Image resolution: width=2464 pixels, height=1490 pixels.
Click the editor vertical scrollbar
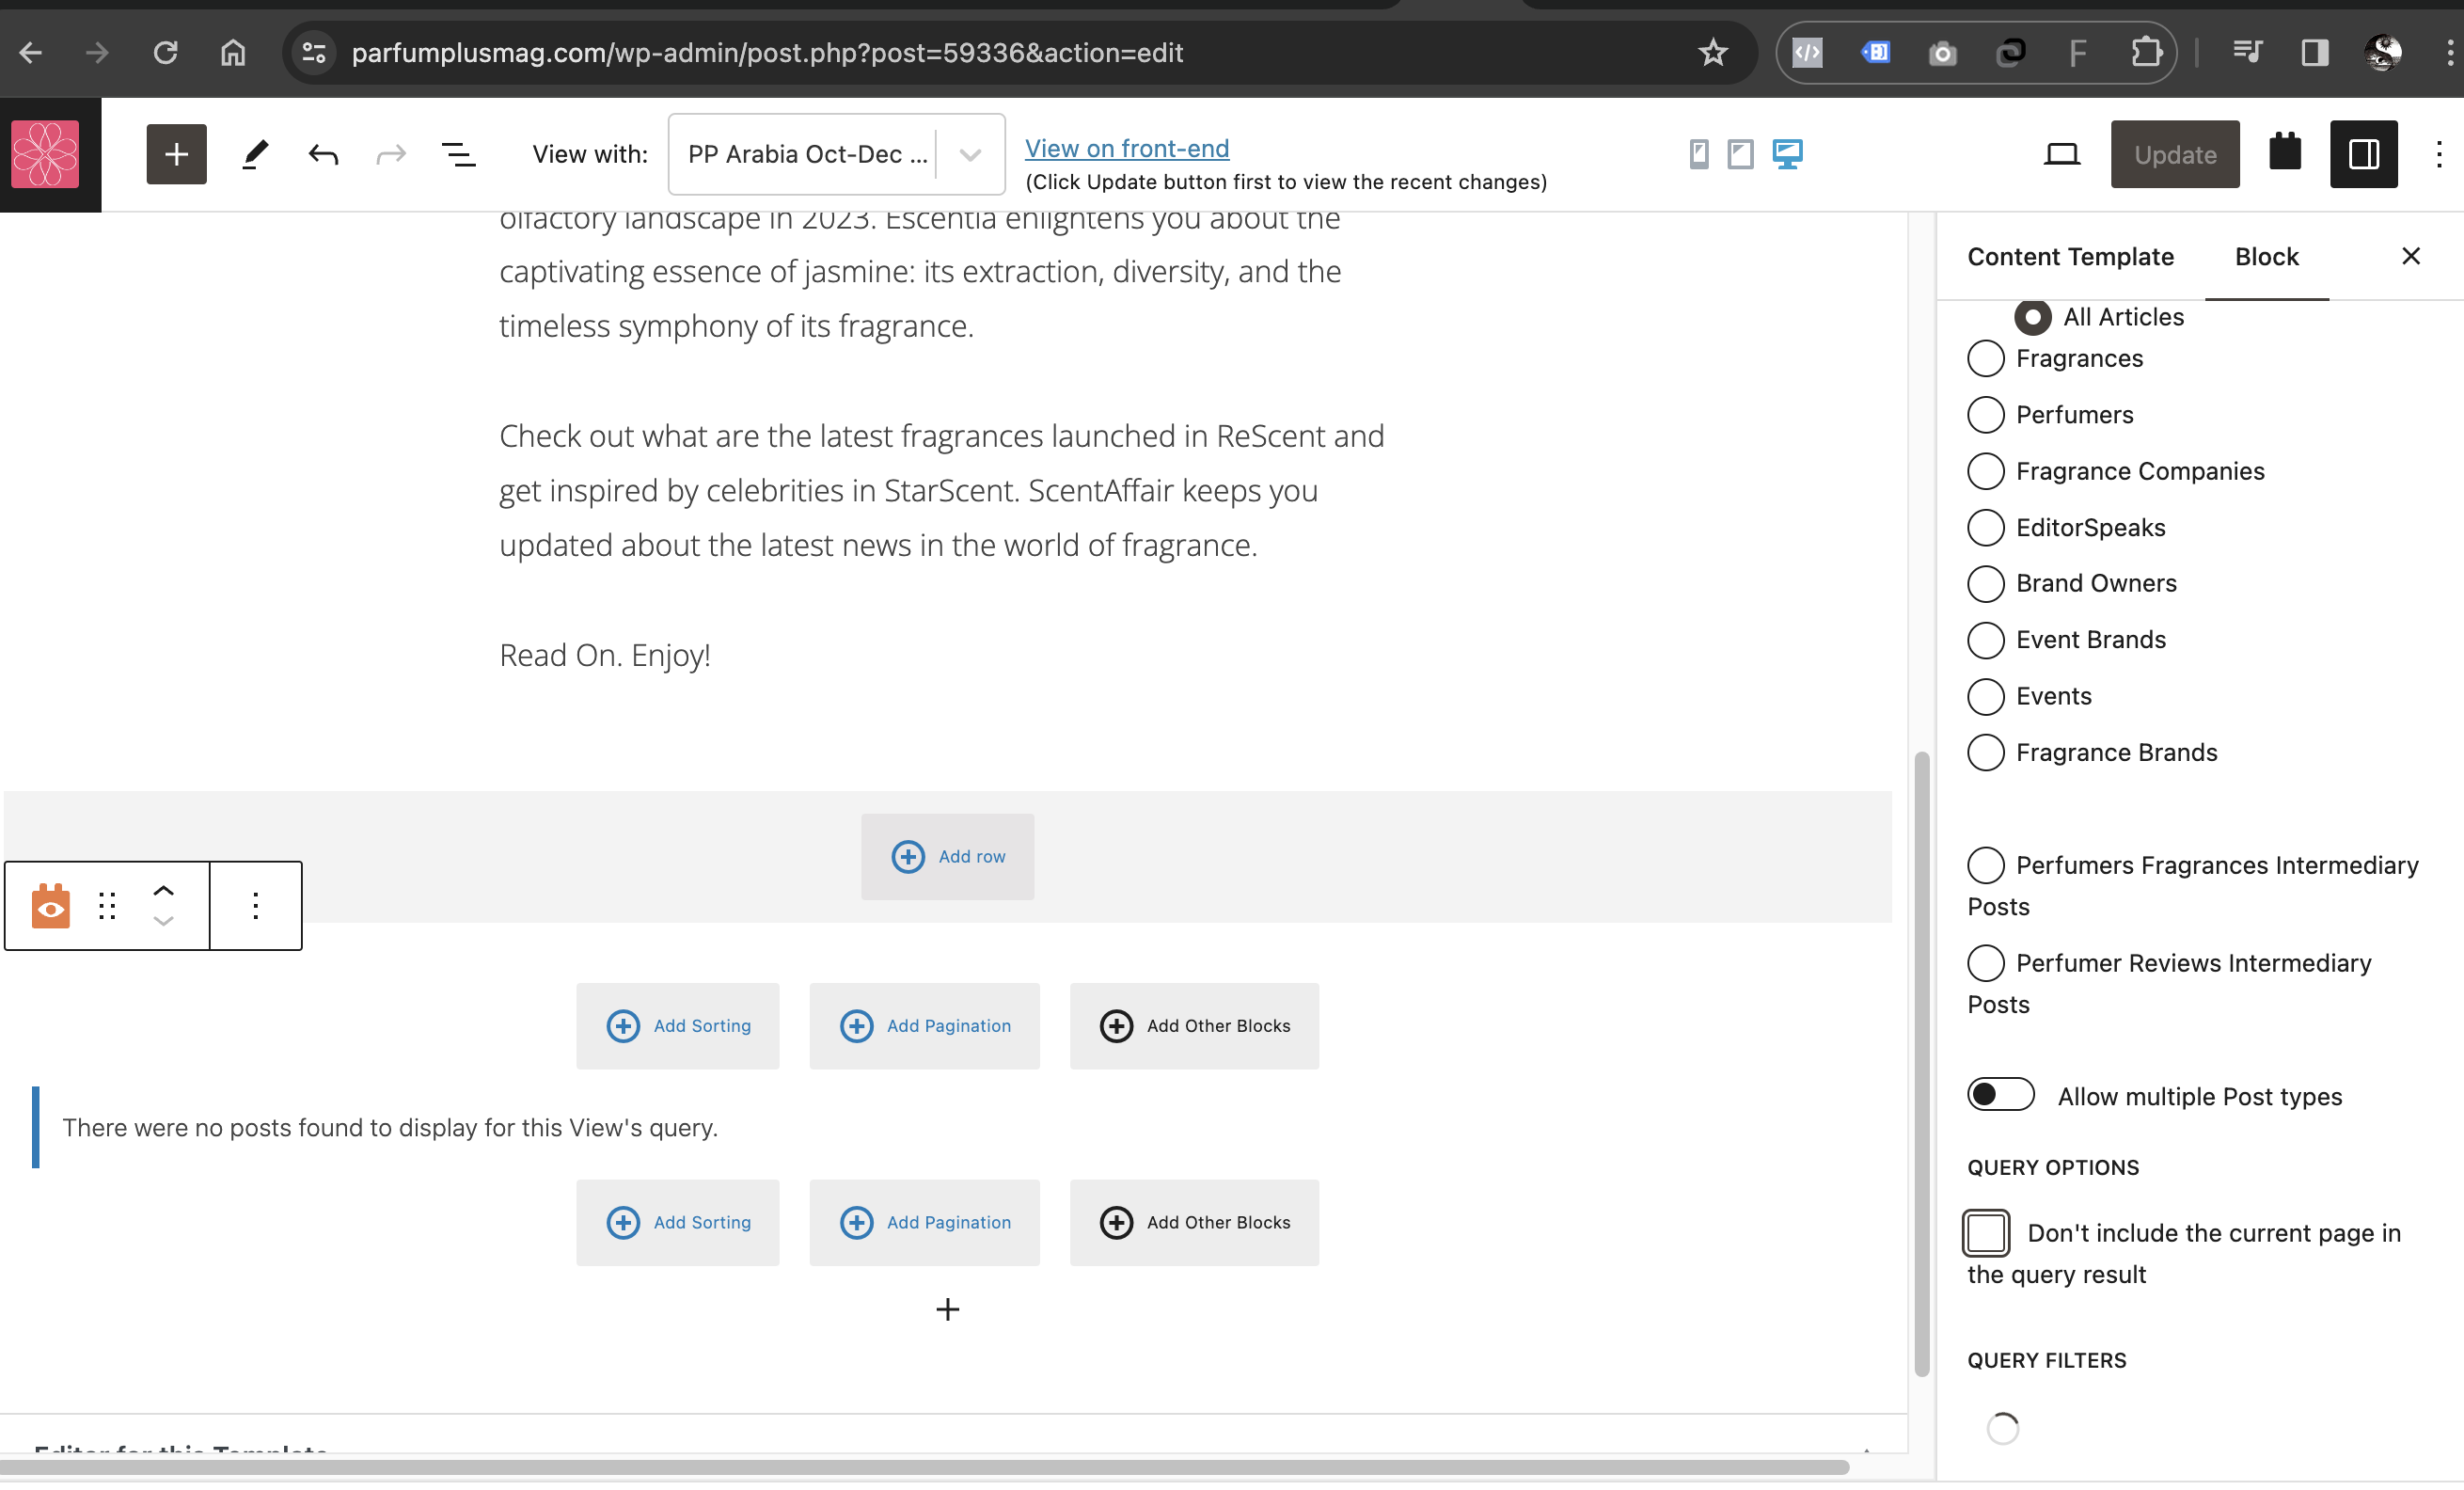pos(1921,1062)
